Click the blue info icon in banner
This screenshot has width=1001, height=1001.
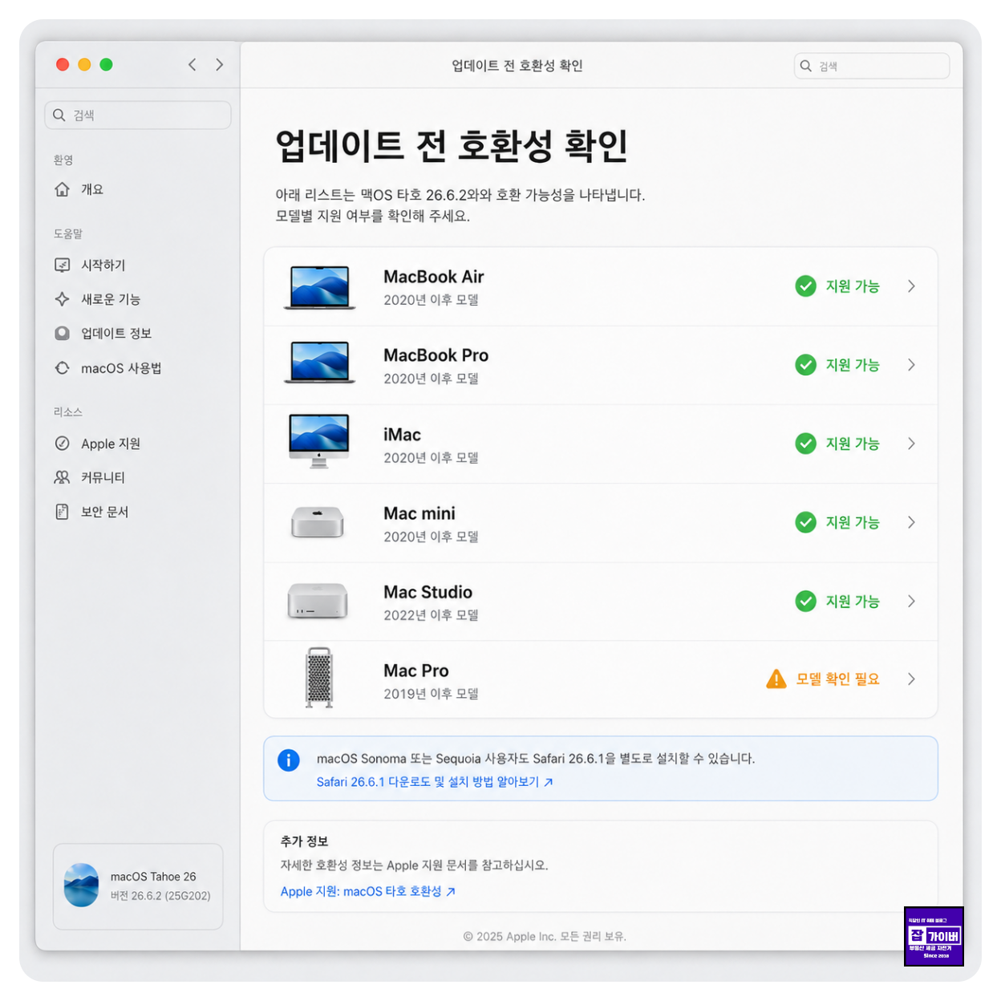point(288,760)
